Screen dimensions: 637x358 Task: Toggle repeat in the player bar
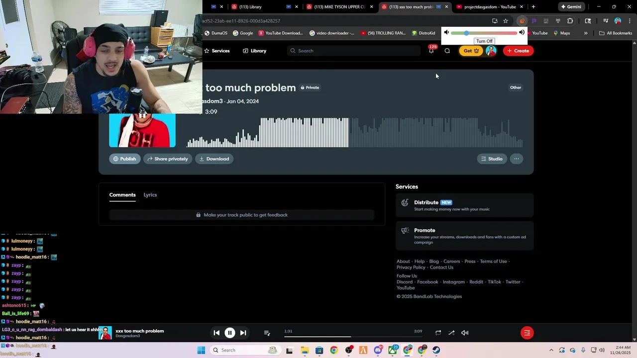[438, 333]
